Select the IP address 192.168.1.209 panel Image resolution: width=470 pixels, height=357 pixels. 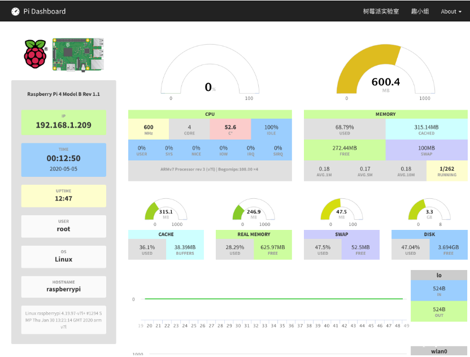click(x=63, y=123)
